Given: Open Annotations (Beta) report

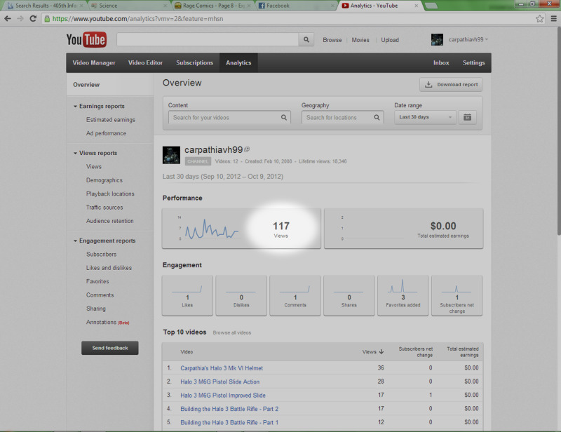Looking at the screenshot, I should pyautogui.click(x=107, y=322).
